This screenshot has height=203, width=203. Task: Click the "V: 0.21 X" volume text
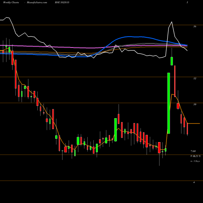point(195,156)
